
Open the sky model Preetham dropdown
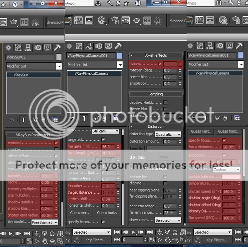click(45, 223)
